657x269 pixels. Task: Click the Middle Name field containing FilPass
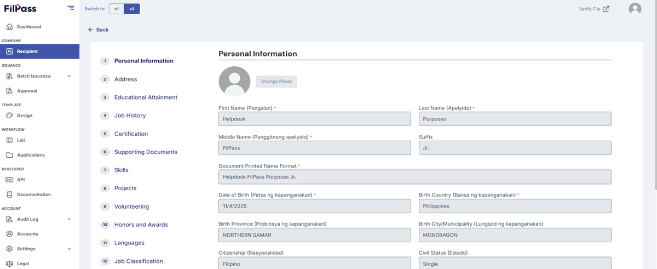(x=315, y=148)
